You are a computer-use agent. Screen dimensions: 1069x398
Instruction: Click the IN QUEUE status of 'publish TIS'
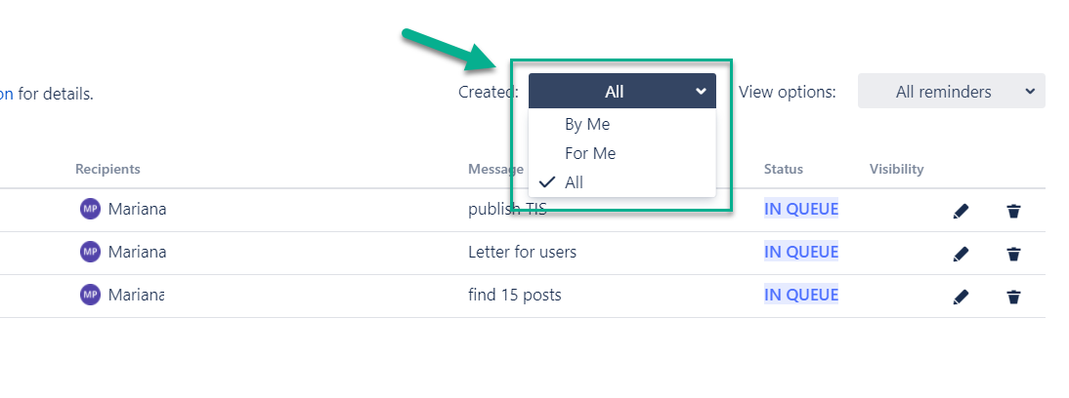(x=800, y=209)
